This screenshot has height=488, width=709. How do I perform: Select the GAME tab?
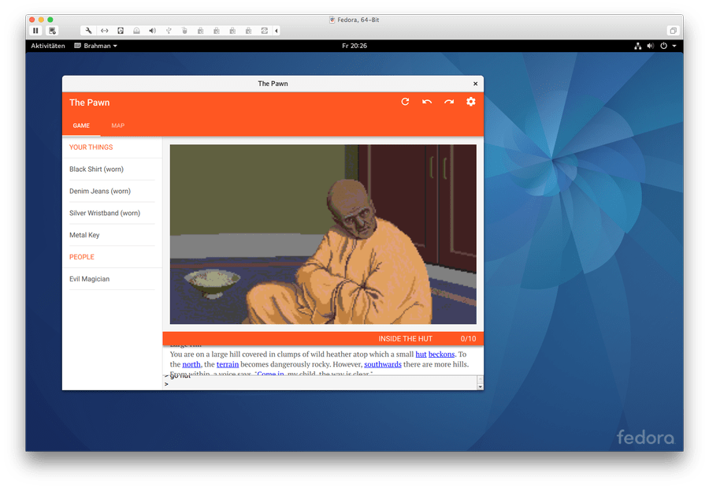click(x=81, y=125)
